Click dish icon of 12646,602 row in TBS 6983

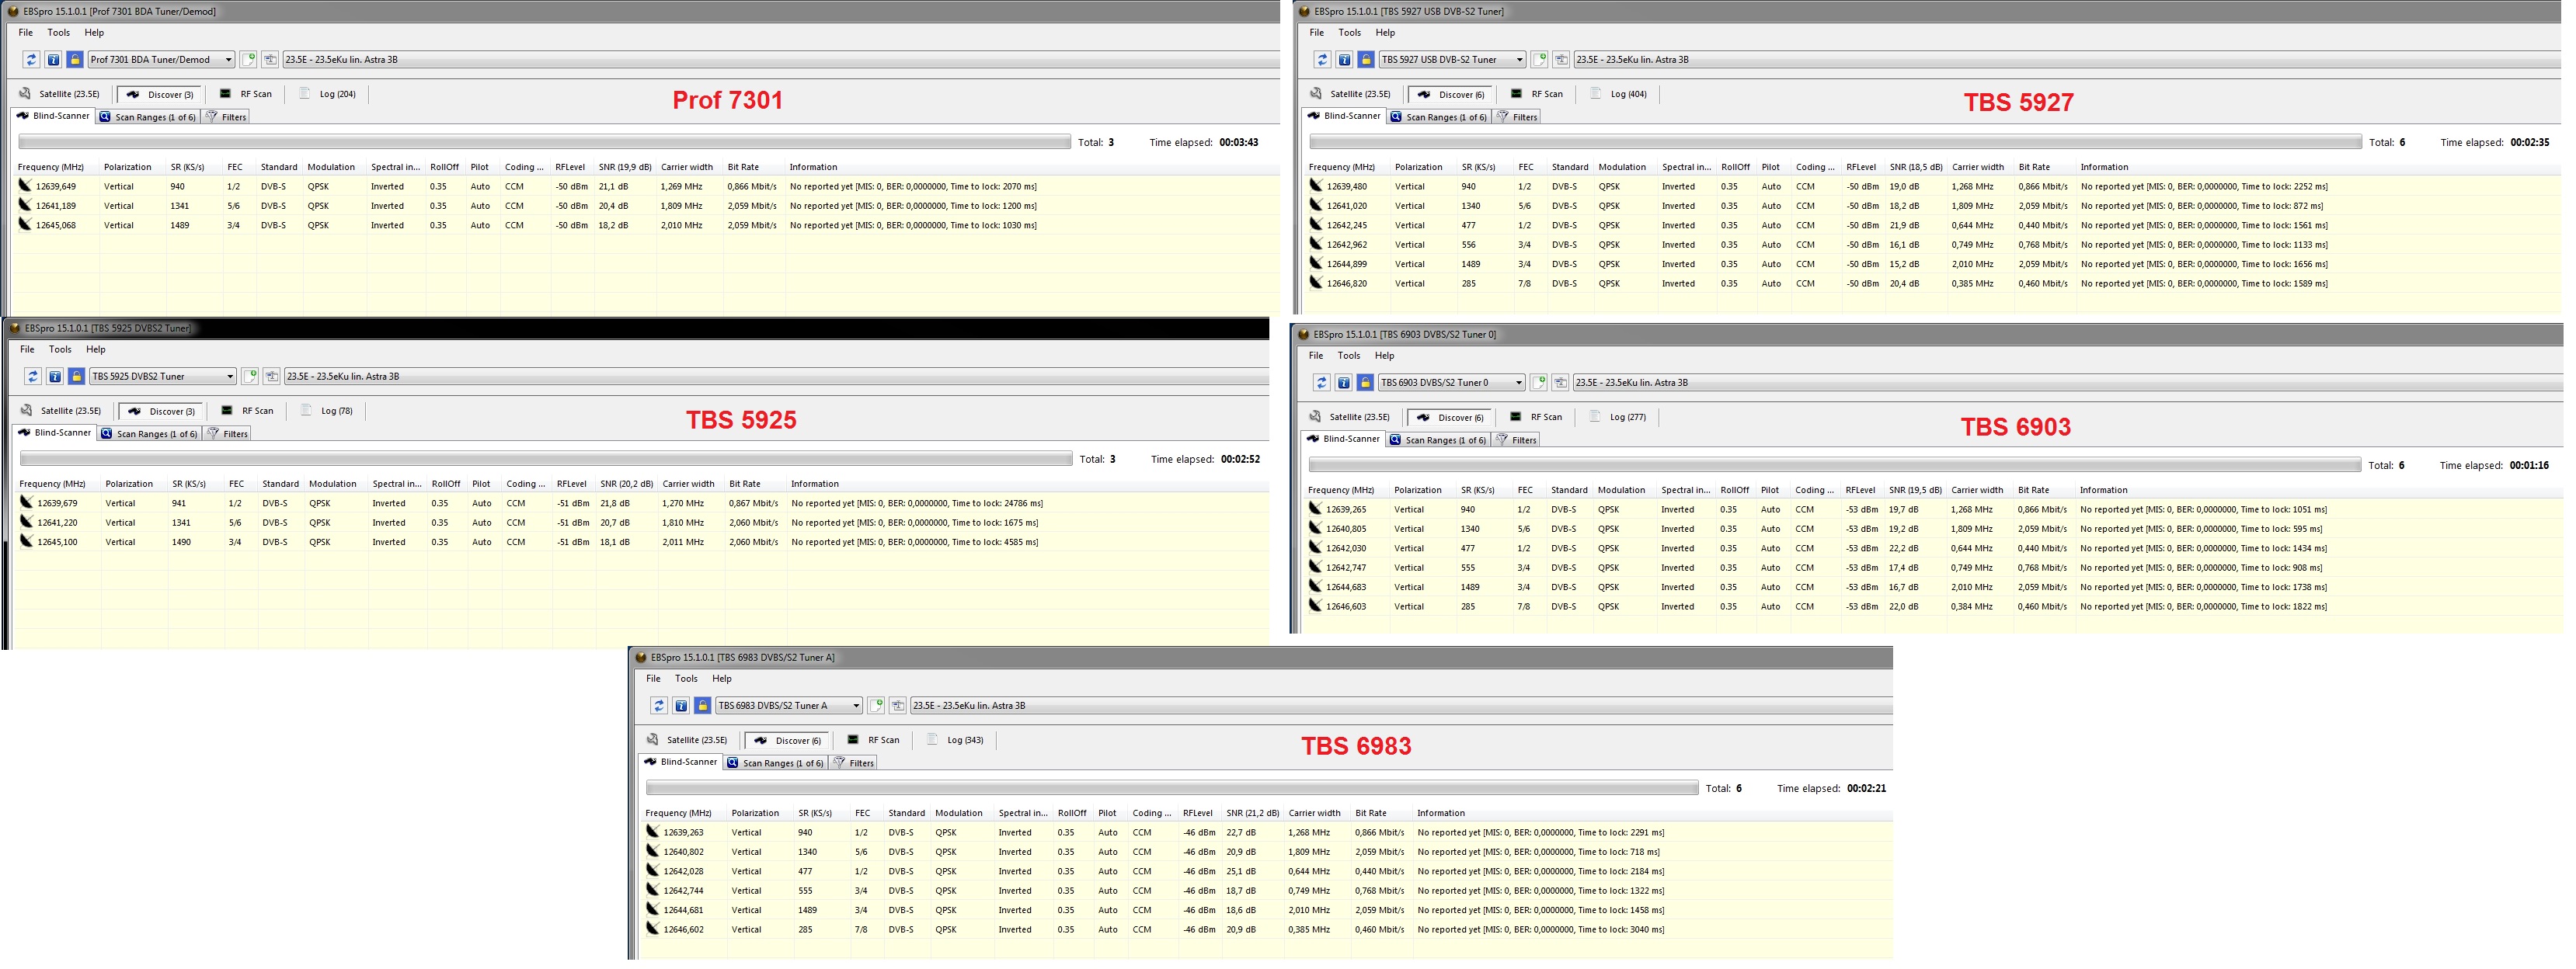tap(652, 929)
